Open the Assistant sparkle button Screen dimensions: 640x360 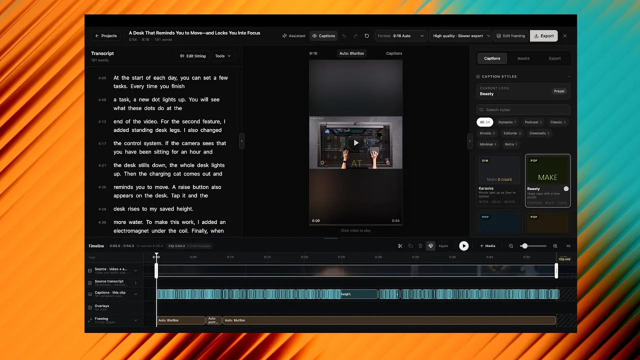point(293,36)
